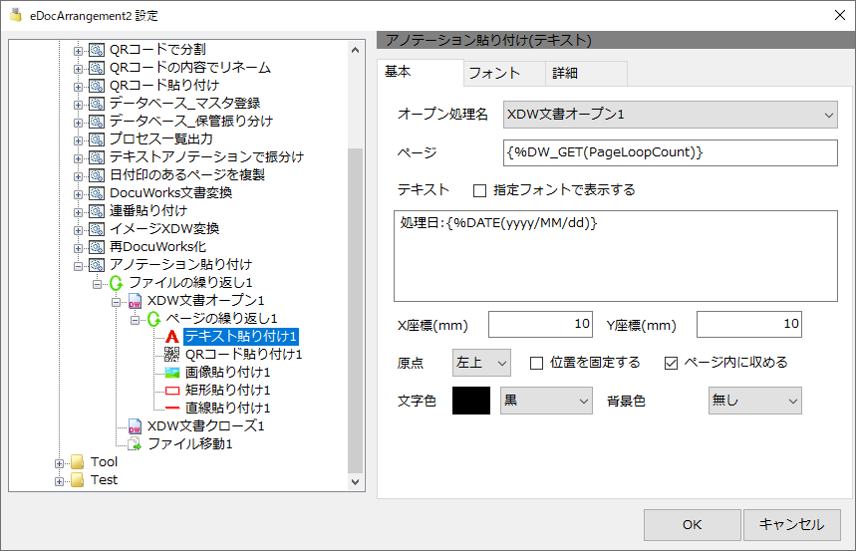Enable 指定フォントで表示する checkbox
The height and width of the screenshot is (551, 856).
click(x=480, y=190)
